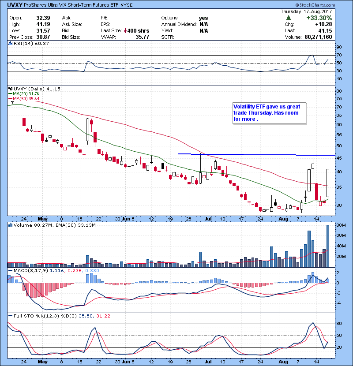Click the High price 41.19
This screenshot has width=353, height=366.
point(43,24)
